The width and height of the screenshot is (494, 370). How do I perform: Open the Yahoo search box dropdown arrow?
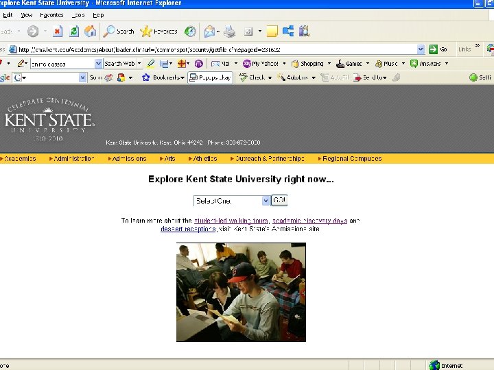point(98,64)
